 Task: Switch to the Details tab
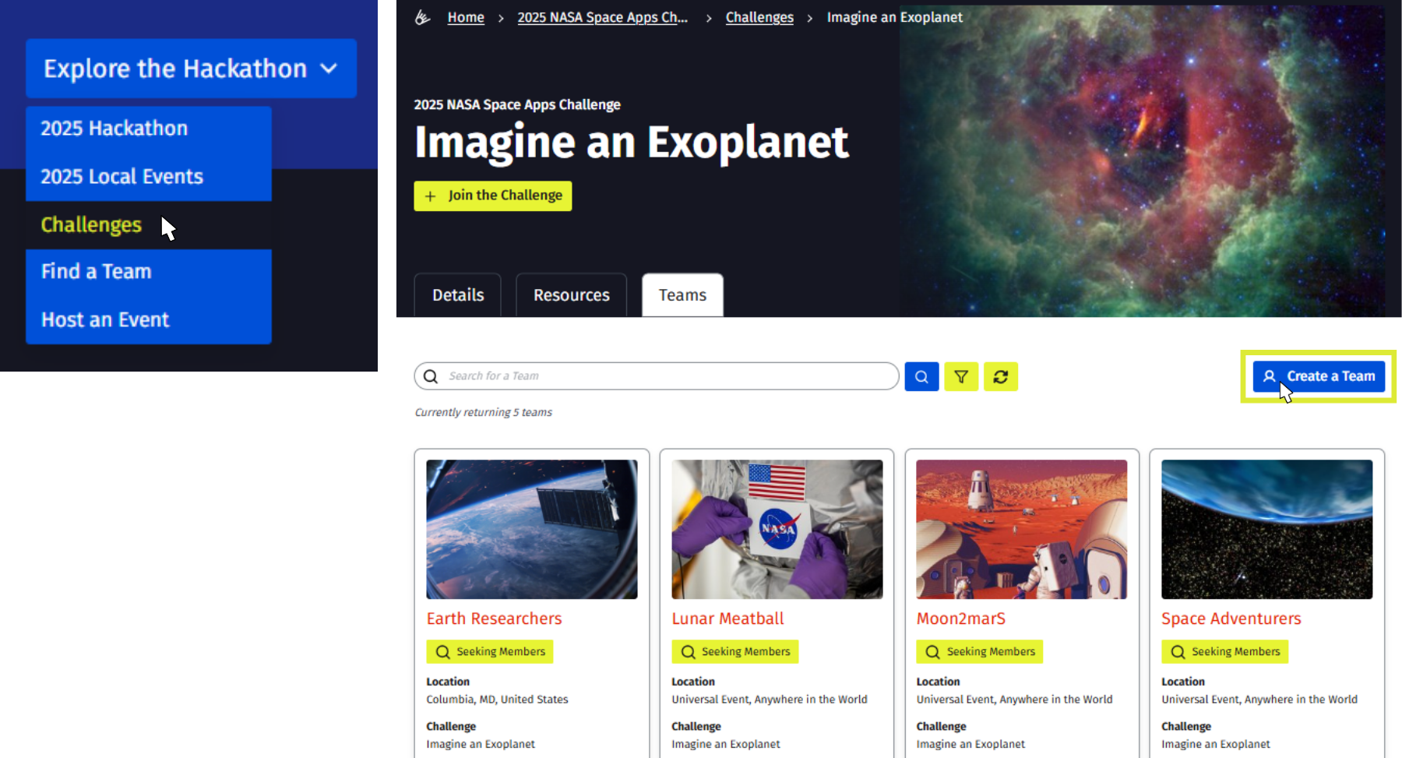coord(458,295)
